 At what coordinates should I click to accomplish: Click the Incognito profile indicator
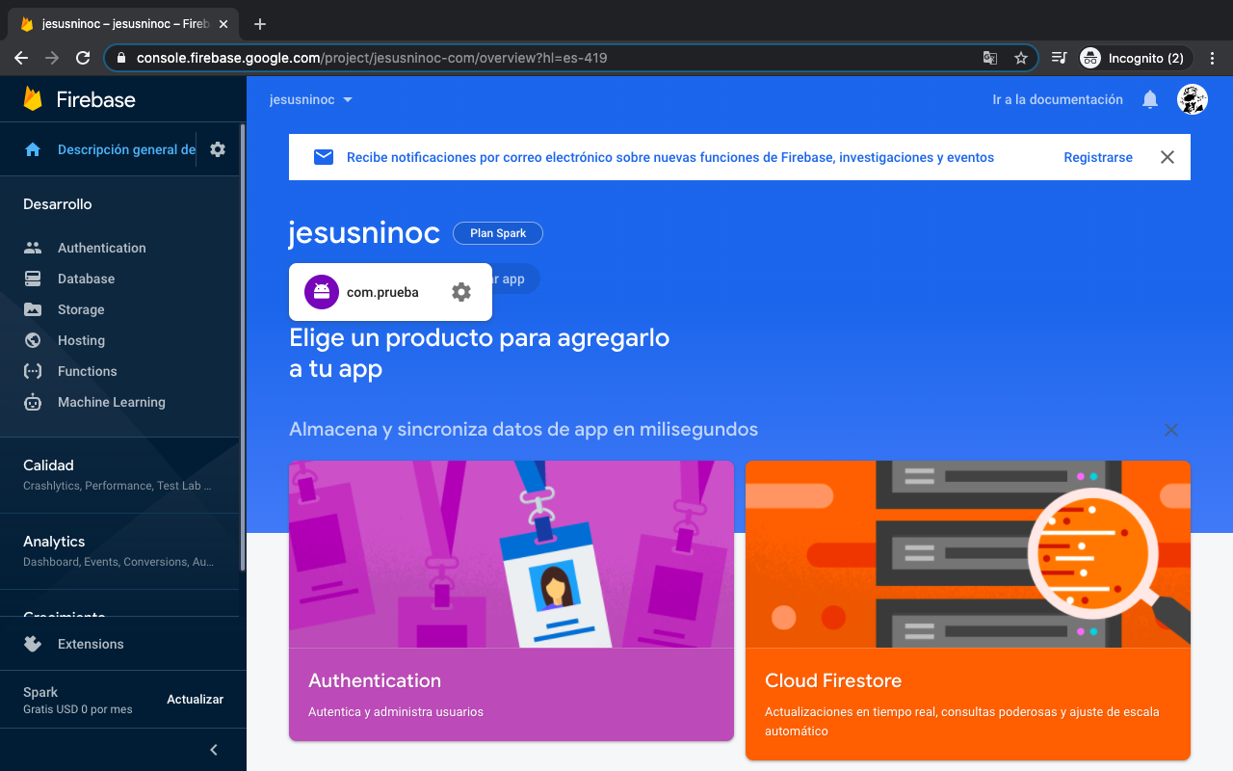point(1135,58)
